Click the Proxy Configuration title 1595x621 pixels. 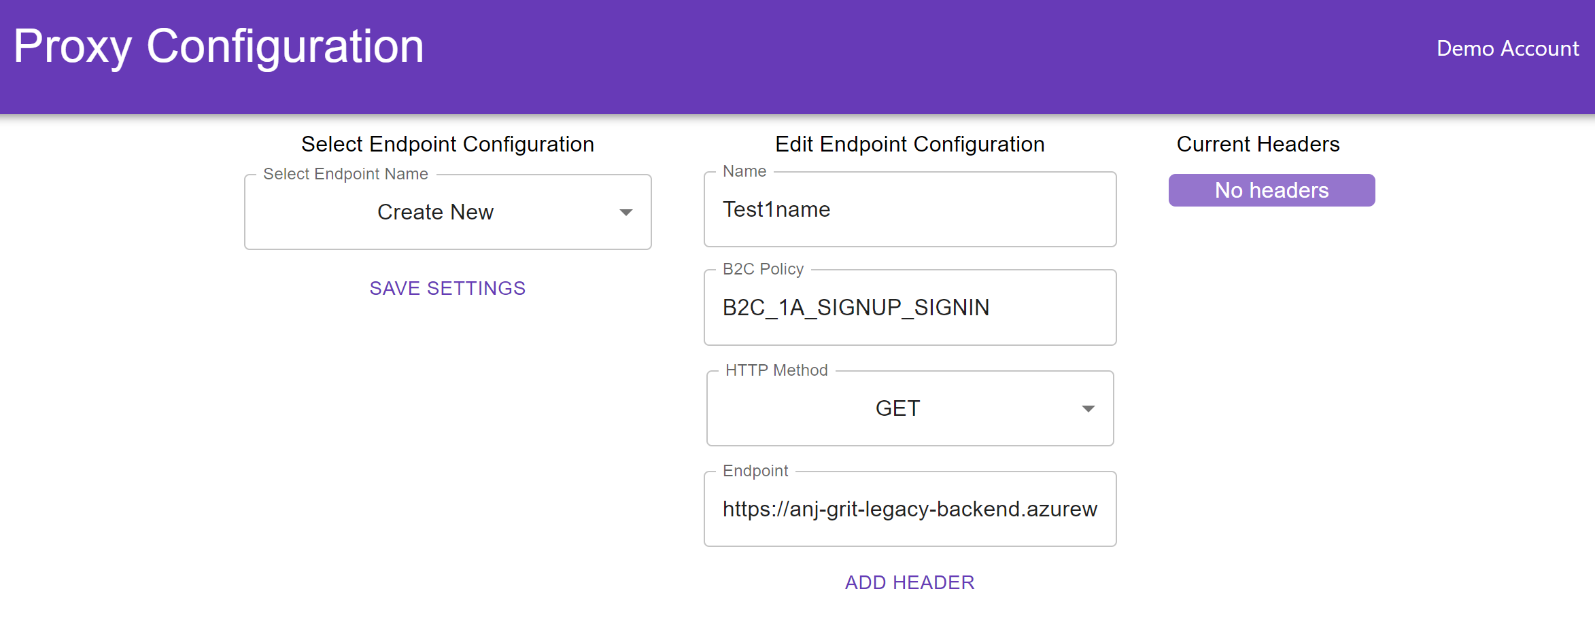point(218,46)
